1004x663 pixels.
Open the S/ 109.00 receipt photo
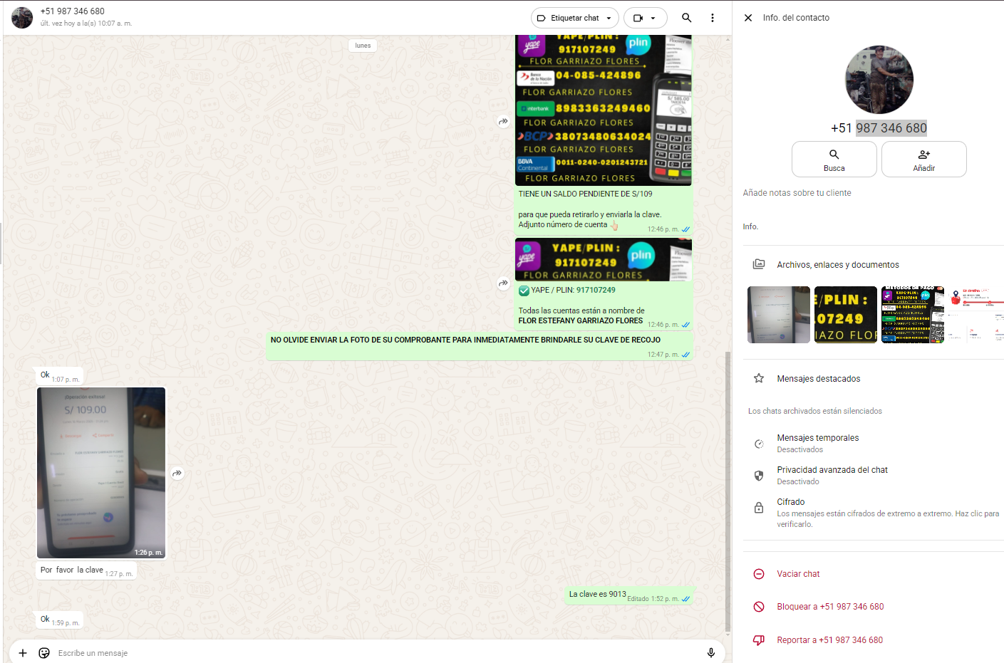tap(101, 473)
